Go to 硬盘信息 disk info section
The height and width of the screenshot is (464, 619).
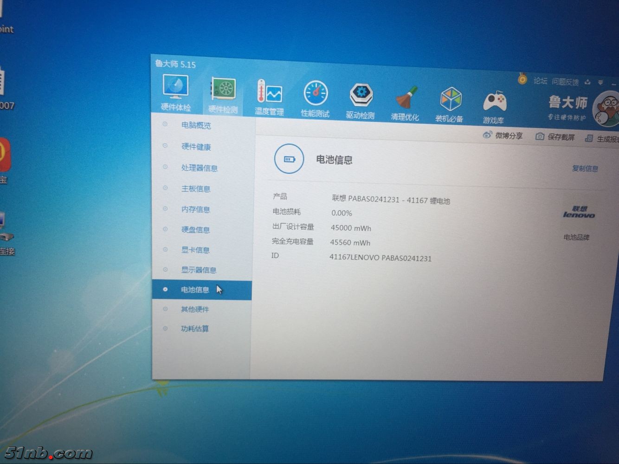pos(195,230)
